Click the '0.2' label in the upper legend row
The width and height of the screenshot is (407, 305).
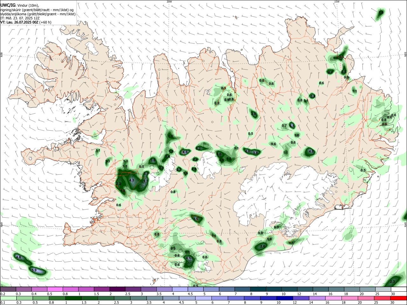pos(3,294)
